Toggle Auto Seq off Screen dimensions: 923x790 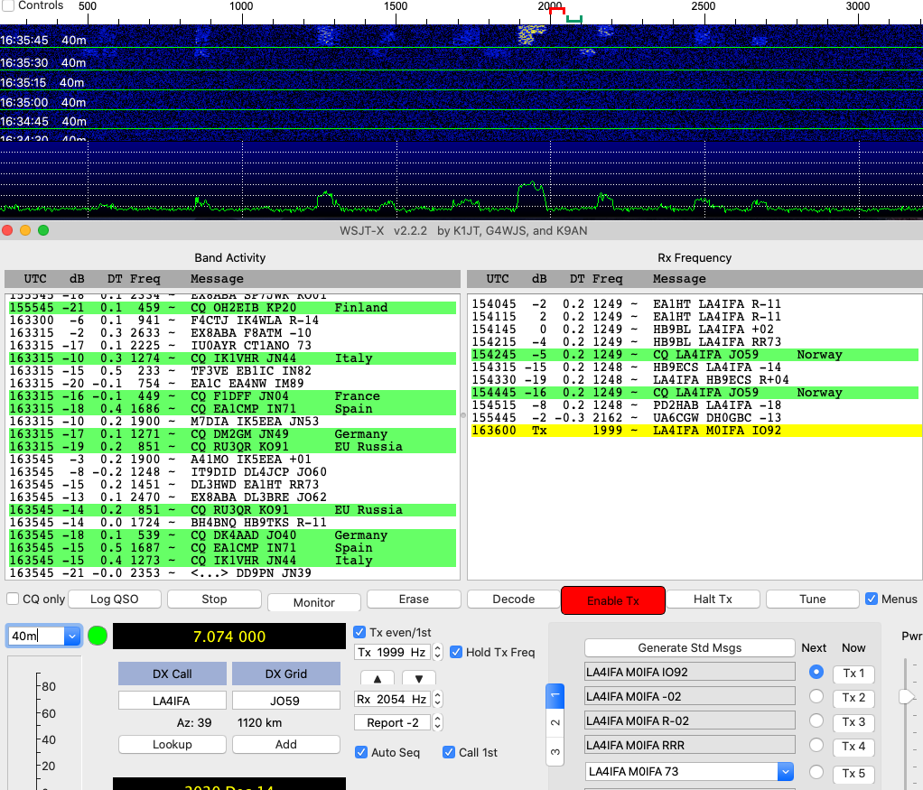361,751
